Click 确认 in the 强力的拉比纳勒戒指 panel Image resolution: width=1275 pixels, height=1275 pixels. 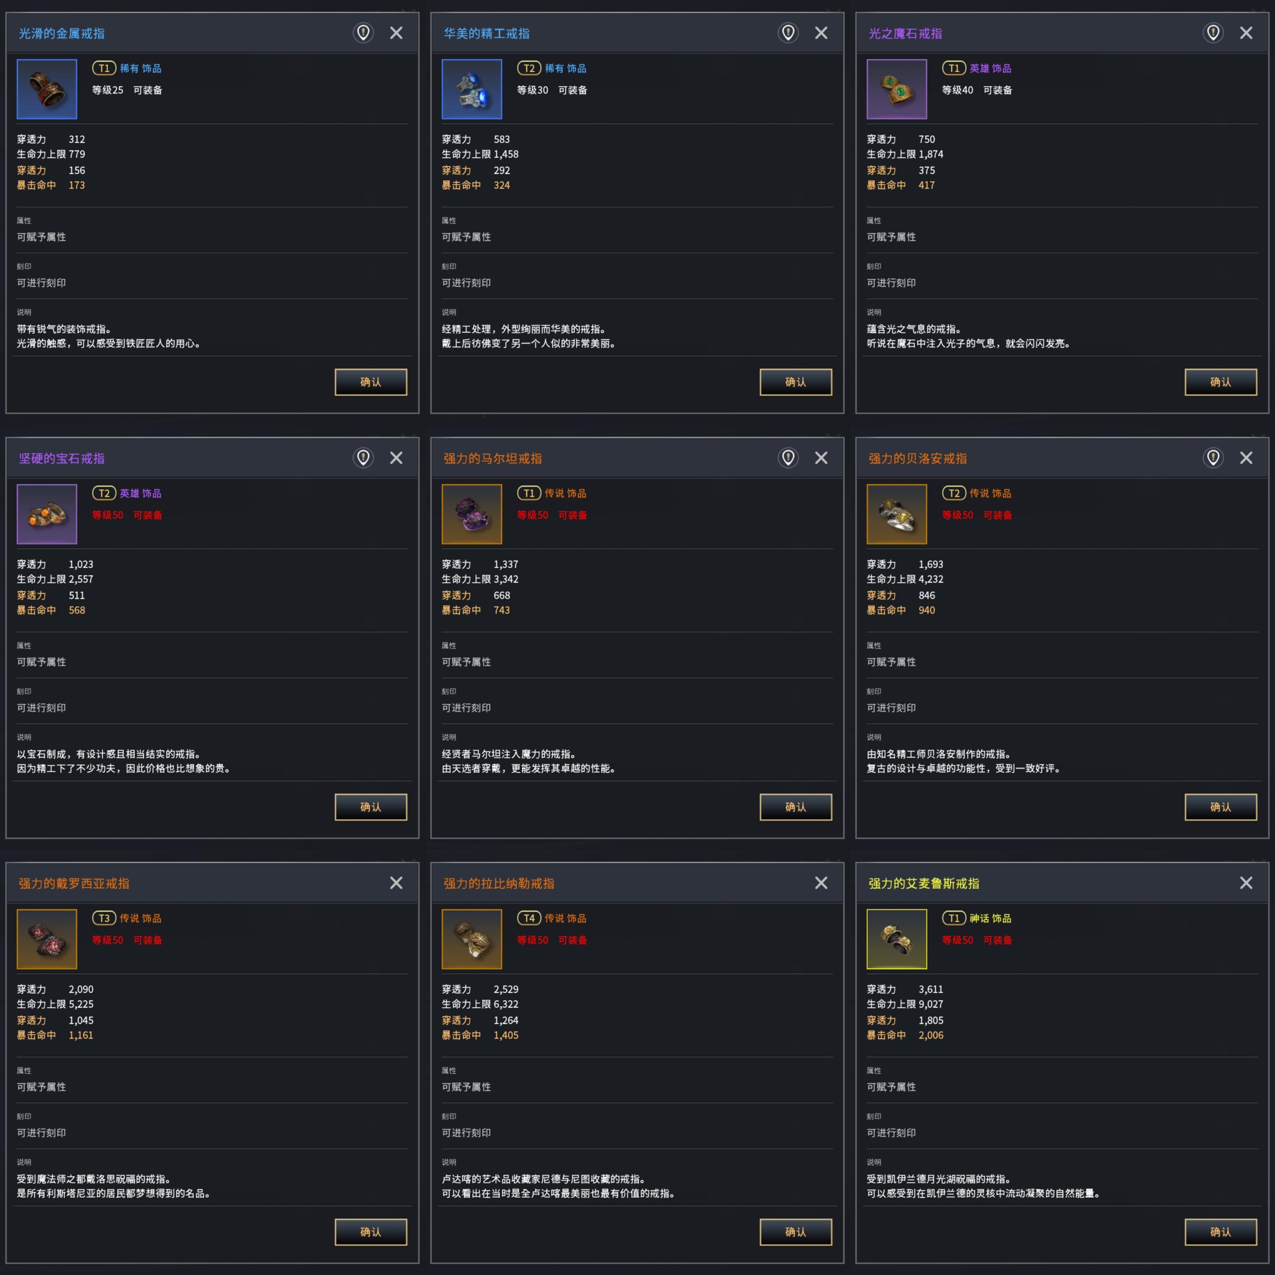(796, 1232)
